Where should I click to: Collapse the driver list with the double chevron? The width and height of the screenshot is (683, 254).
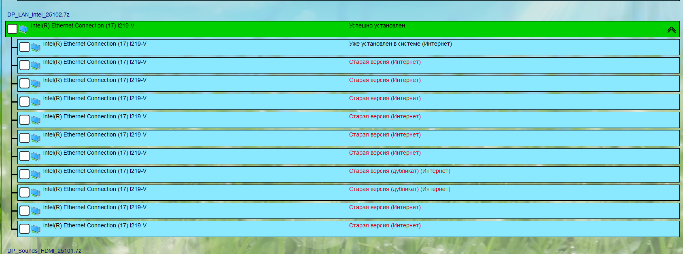point(671,29)
